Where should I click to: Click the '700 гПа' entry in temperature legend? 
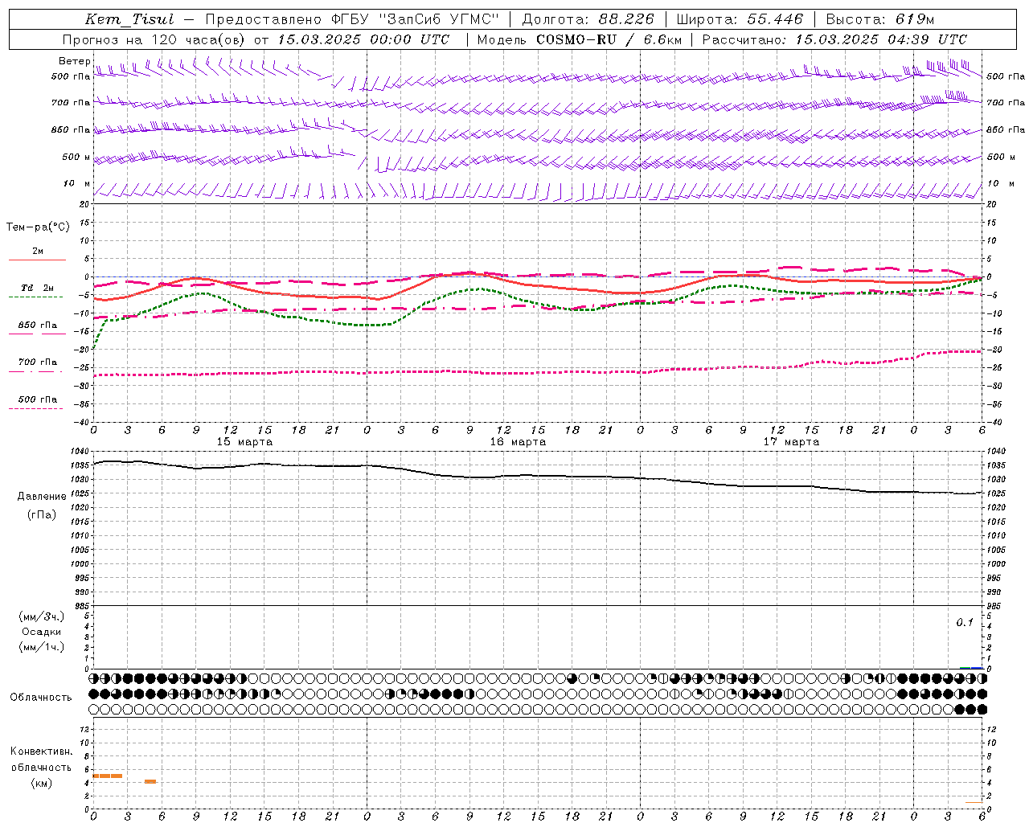[37, 362]
